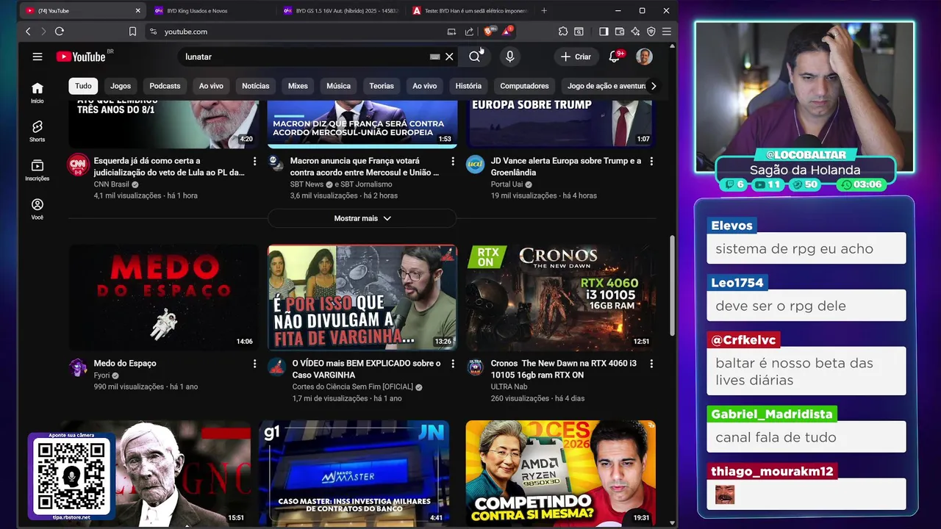
Task: Click the share page icon in address bar
Action: 469,32
